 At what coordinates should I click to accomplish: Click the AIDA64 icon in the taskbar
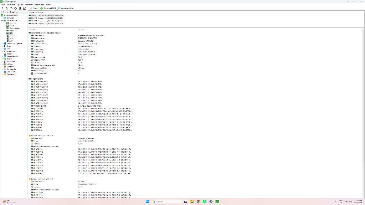[x=217, y=202]
